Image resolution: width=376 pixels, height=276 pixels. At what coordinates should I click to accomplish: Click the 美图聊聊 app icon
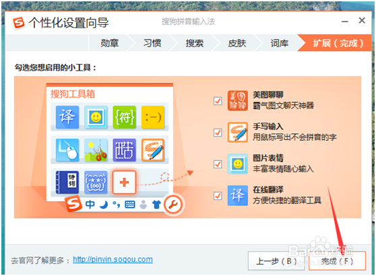238,100
